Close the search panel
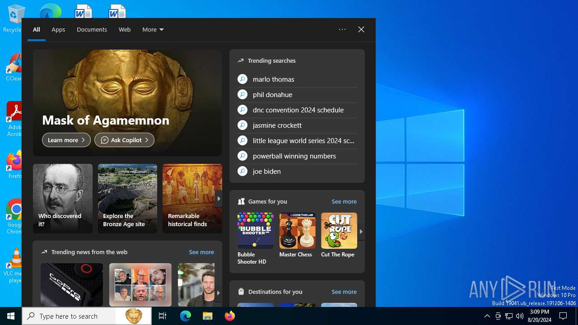The width and height of the screenshot is (578, 325). 361,29
